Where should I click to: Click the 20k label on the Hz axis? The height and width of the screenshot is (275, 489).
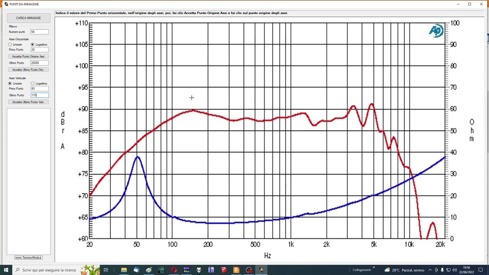coord(440,244)
